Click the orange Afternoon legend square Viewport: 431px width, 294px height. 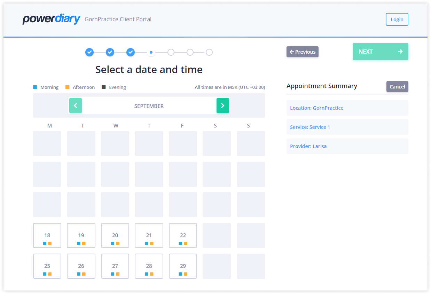(x=68, y=87)
